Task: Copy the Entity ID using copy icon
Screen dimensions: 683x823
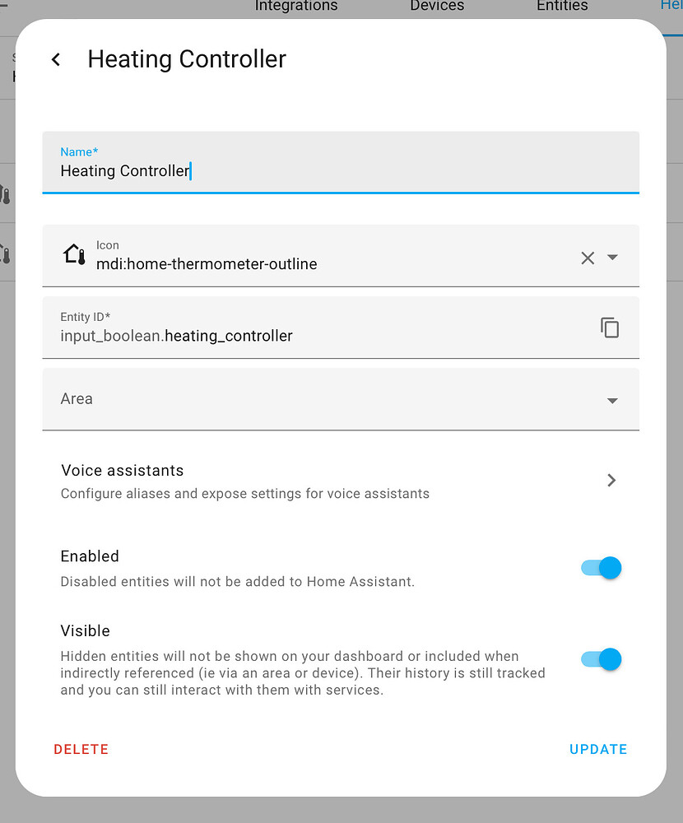Action: point(610,327)
